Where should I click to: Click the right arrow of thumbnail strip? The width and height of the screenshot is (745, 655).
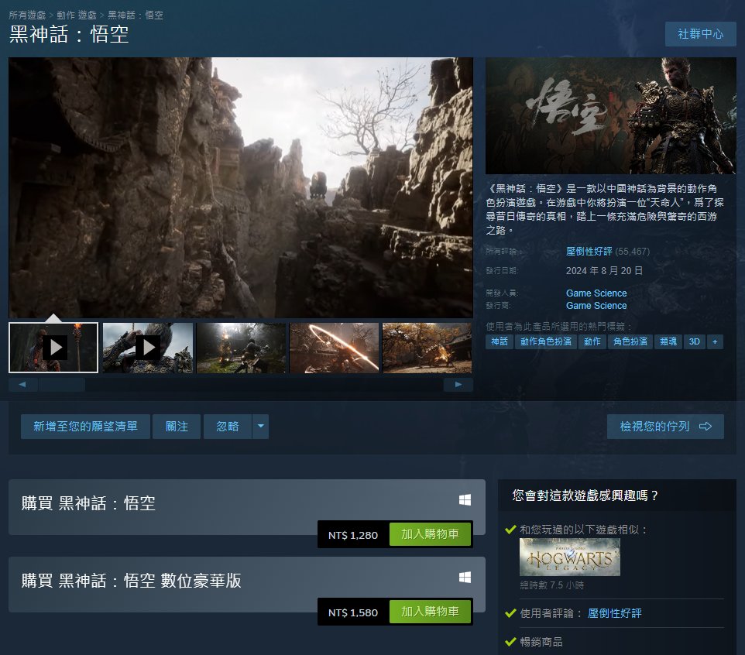click(x=458, y=384)
